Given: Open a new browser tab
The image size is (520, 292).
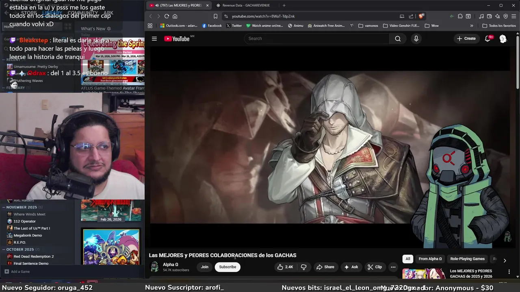Looking at the screenshot, I should [284, 5].
